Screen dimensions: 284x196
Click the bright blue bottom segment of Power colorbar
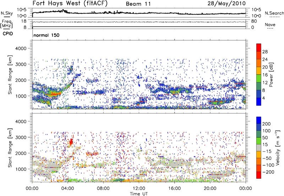pos(259,102)
